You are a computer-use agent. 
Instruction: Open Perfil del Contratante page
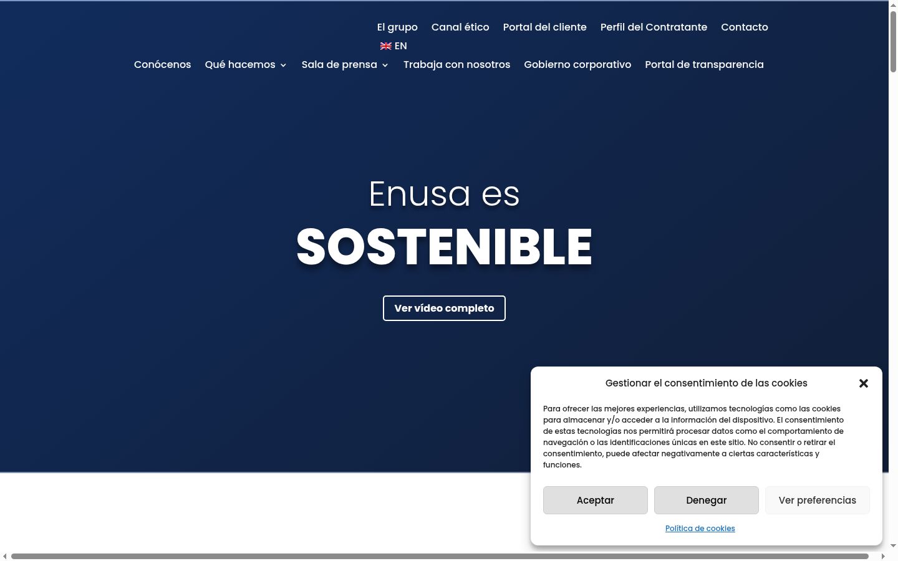pyautogui.click(x=654, y=27)
